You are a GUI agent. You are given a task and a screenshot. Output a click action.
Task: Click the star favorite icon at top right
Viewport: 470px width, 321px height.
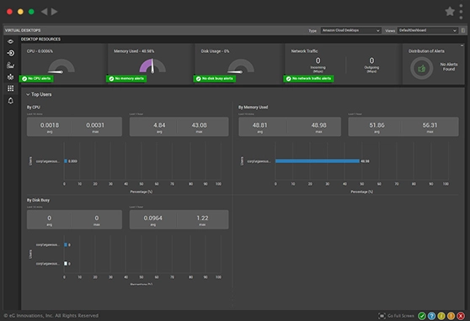click(x=450, y=12)
